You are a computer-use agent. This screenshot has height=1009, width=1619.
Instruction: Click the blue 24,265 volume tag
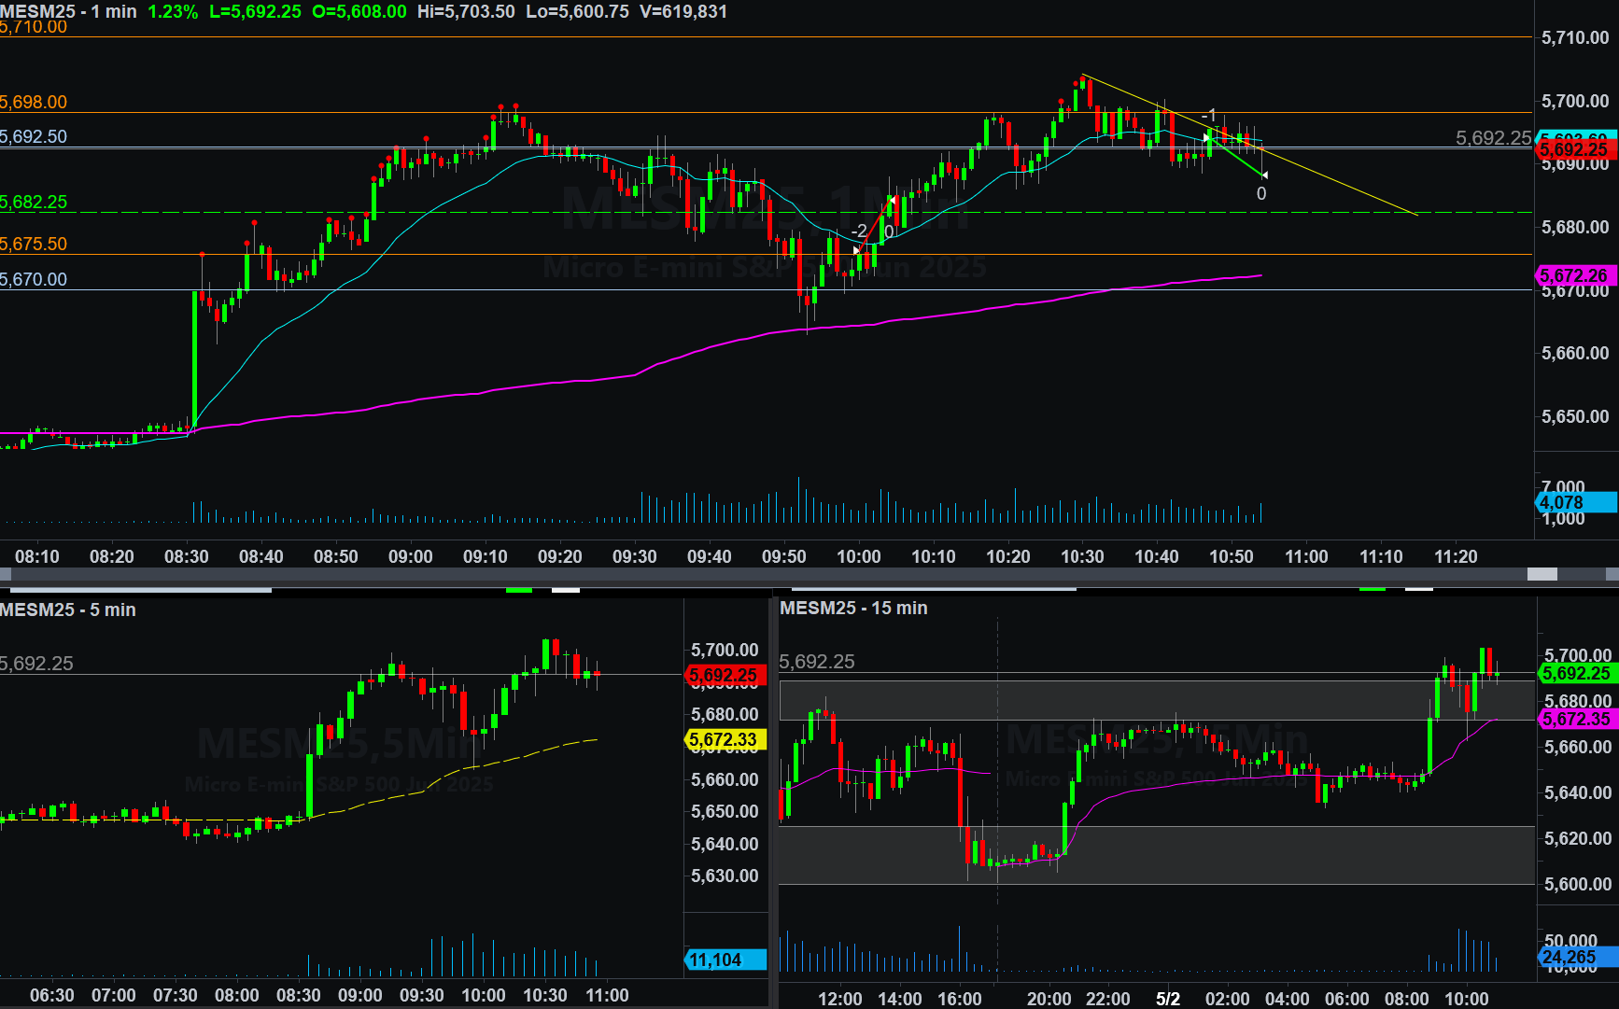click(x=1576, y=957)
